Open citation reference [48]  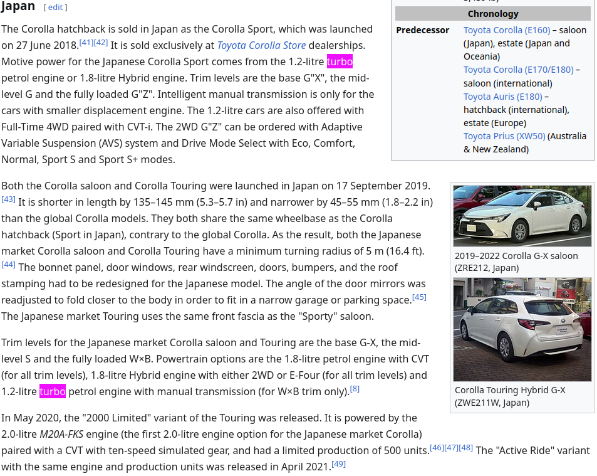(x=465, y=447)
